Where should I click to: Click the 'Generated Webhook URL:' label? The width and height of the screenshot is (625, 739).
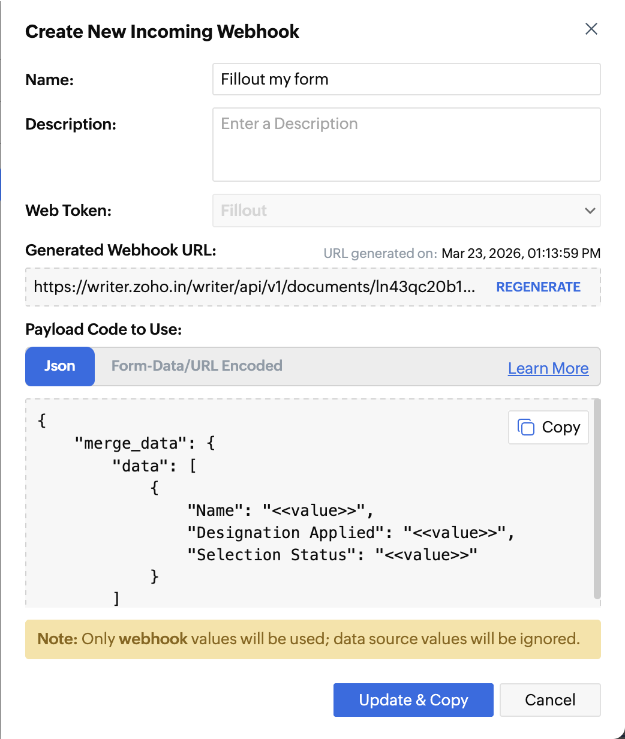coord(121,250)
